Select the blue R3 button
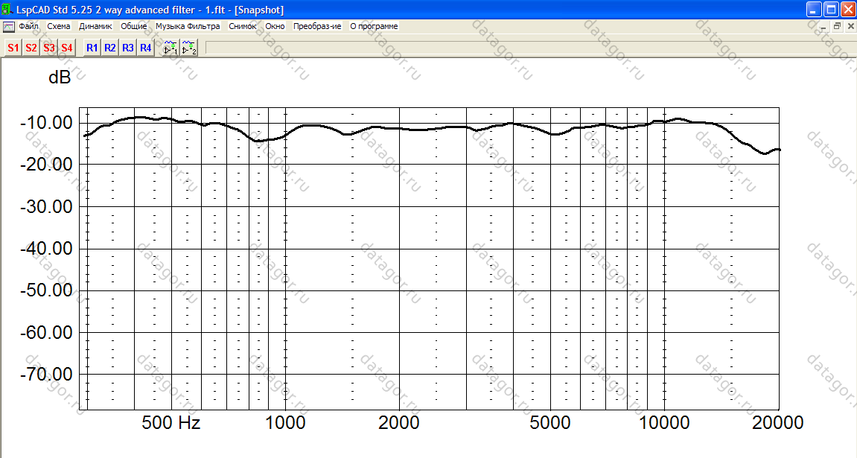Image resolution: width=857 pixels, height=458 pixels. [x=128, y=48]
